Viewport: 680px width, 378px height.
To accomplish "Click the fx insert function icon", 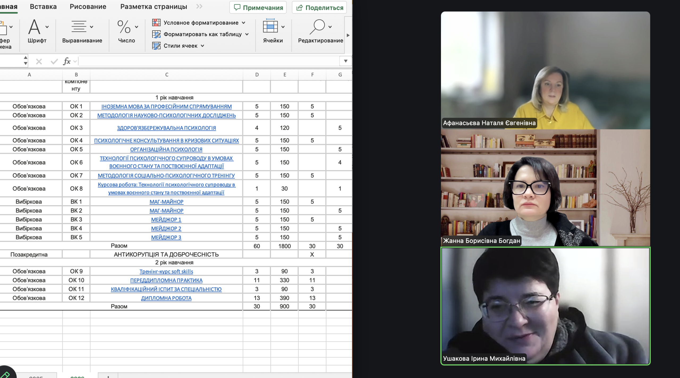I will point(67,61).
